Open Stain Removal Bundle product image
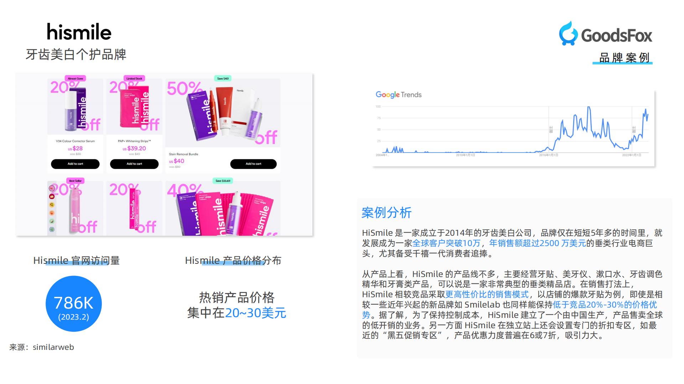Viewport: 684px width, 384px height. click(223, 113)
